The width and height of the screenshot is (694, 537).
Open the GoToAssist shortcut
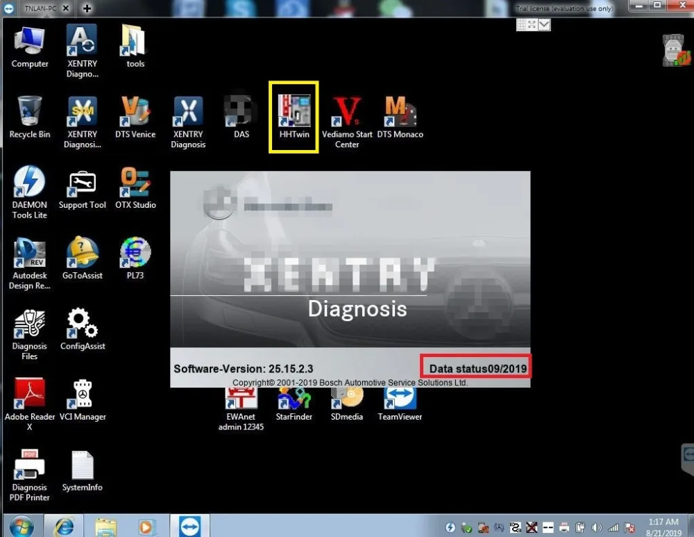point(83,257)
